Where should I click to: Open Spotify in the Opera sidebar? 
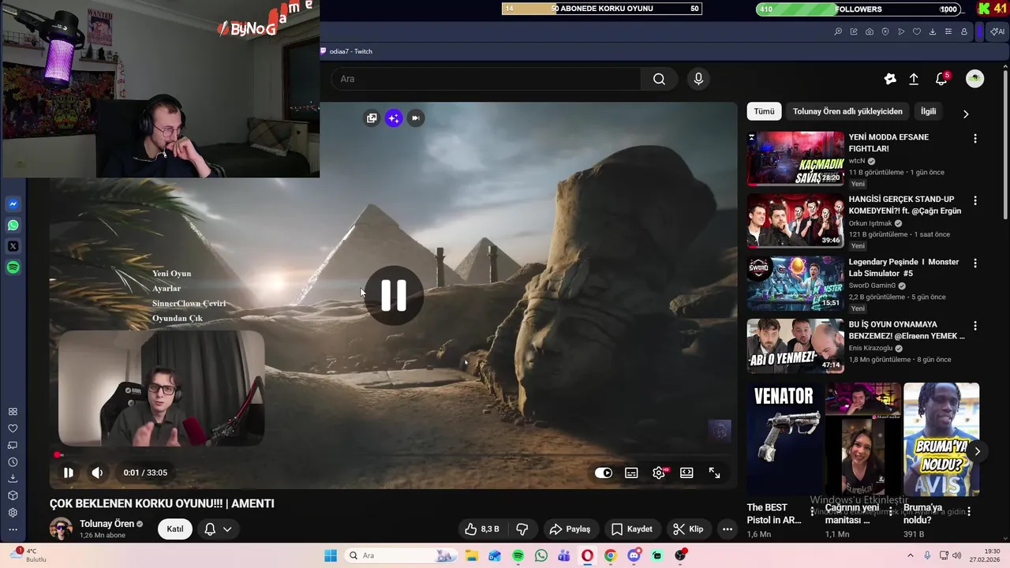(x=13, y=267)
